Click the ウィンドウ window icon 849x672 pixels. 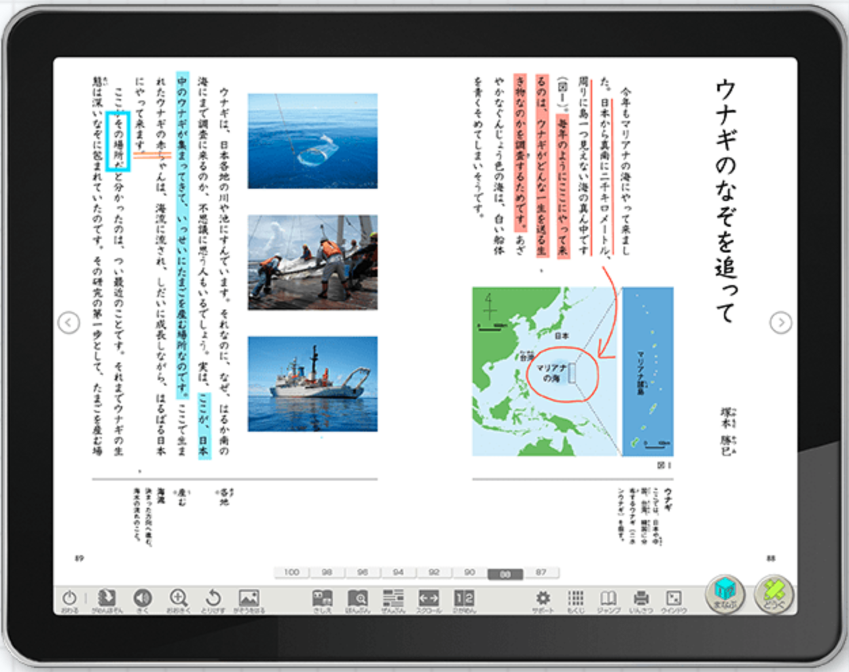tap(673, 598)
